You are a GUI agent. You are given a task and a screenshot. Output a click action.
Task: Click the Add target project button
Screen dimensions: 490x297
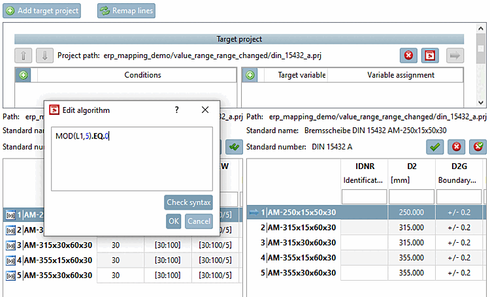[x=42, y=10]
